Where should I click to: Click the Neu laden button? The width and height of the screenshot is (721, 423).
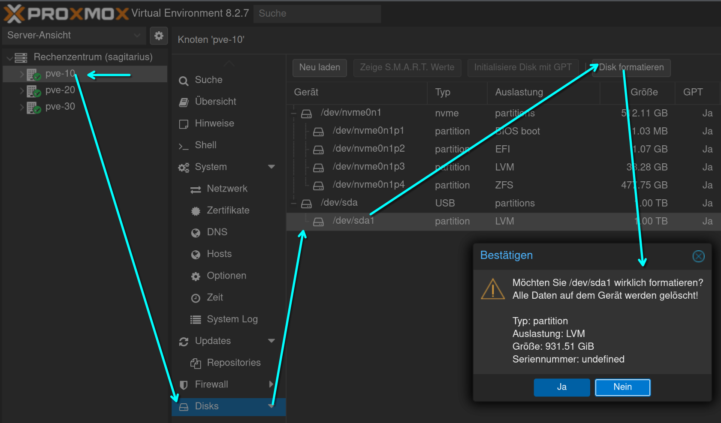320,68
